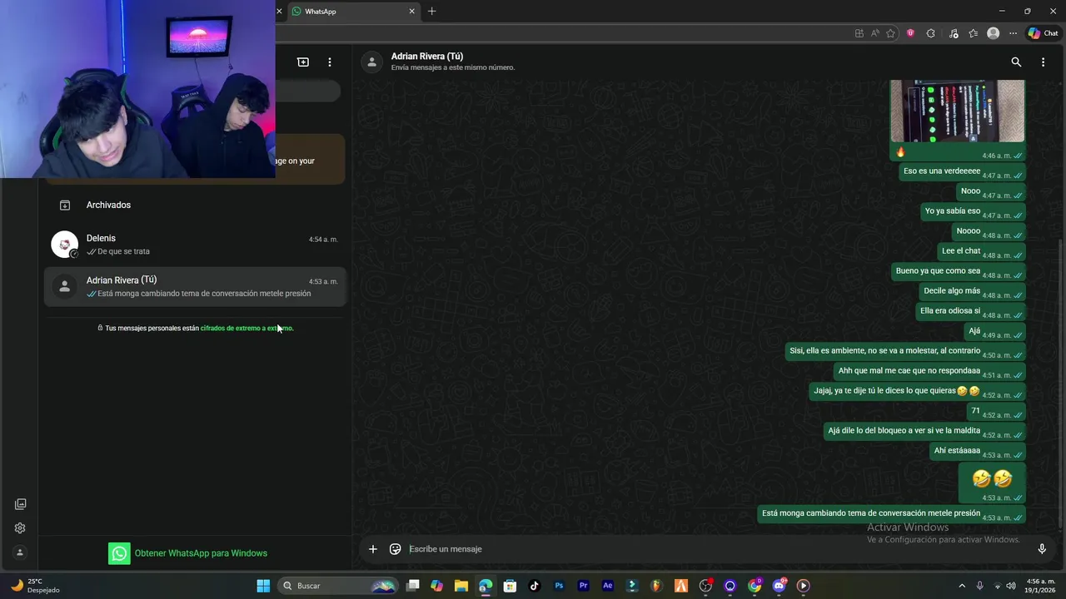The image size is (1066, 599).
Task: Open the Archivados chats section
Action: (195, 205)
